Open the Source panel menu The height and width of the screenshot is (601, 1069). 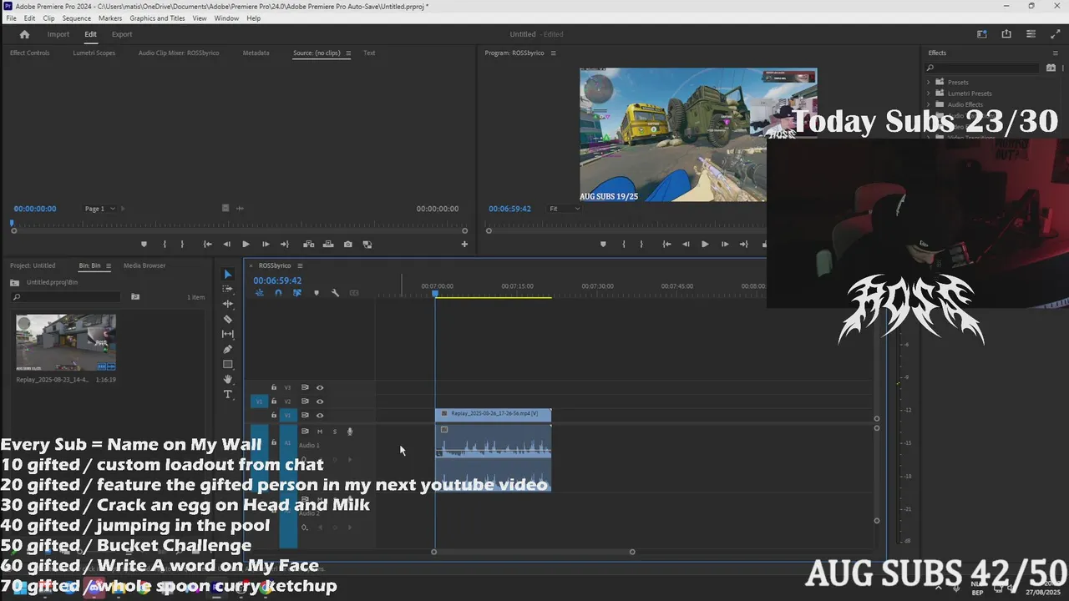pos(348,53)
